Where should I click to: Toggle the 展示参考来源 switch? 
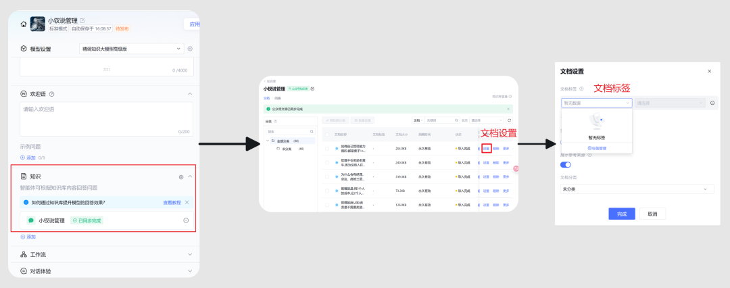(x=566, y=164)
